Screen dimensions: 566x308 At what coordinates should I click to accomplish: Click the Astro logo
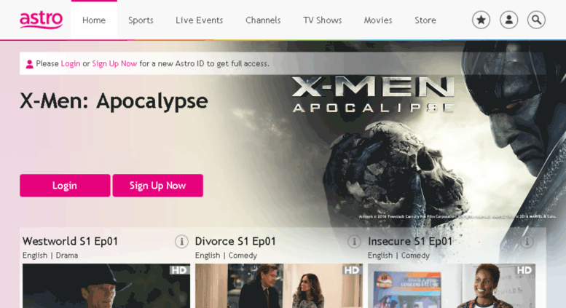pos(41,20)
